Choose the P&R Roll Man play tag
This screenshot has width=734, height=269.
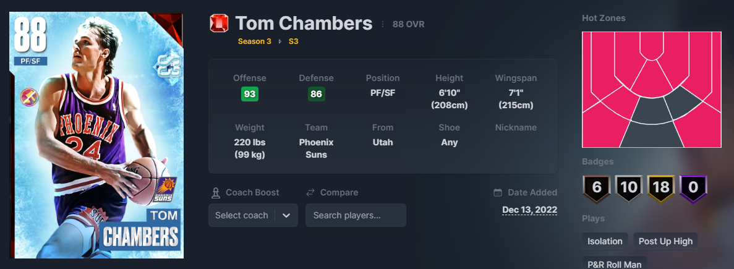tap(614, 264)
